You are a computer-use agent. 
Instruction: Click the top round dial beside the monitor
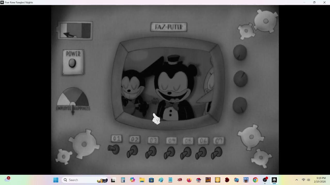click(x=240, y=53)
